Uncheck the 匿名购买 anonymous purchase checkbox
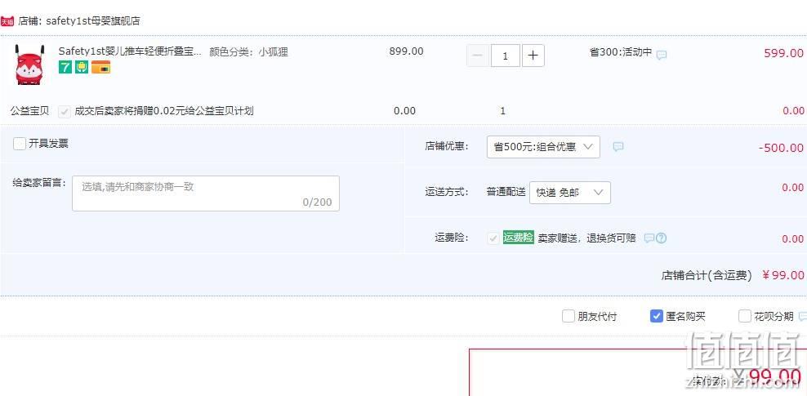The image size is (807, 396). (x=656, y=316)
